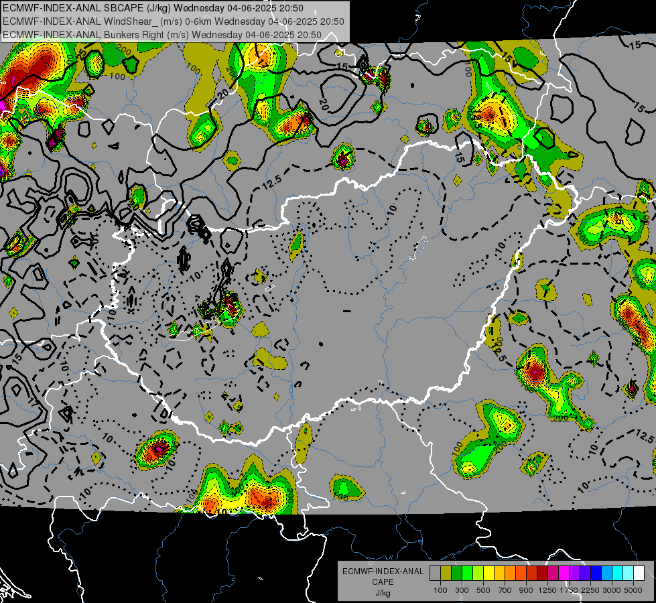The image size is (656, 603).
Task: Click the SBCAPE (J/kg) title line
Action: click(x=153, y=8)
